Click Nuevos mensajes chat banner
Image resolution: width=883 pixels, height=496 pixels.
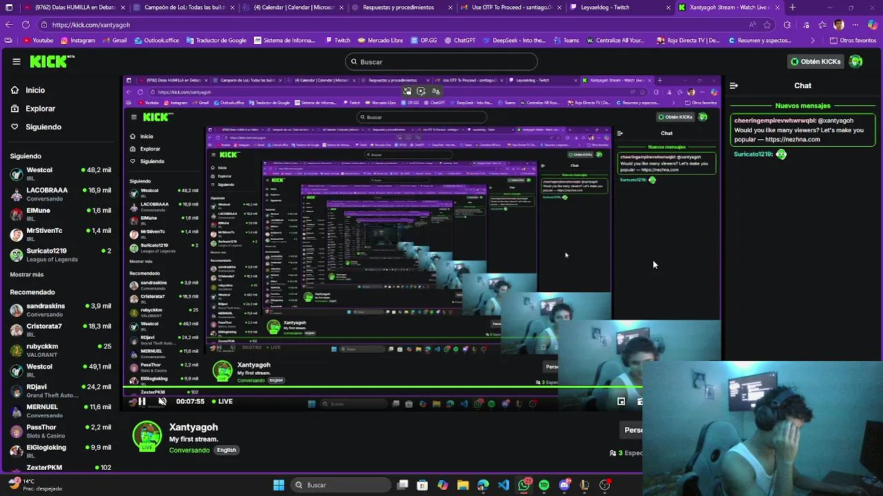(802, 105)
